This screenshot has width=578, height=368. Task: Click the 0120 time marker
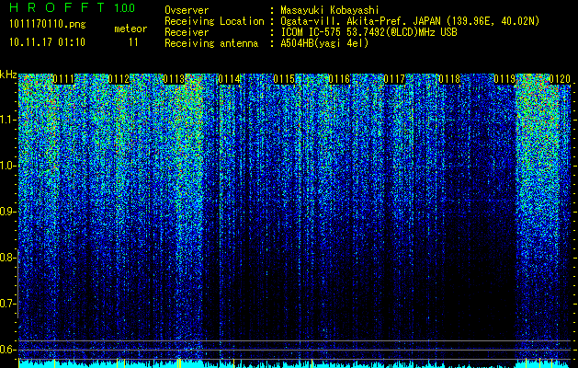coord(560,79)
